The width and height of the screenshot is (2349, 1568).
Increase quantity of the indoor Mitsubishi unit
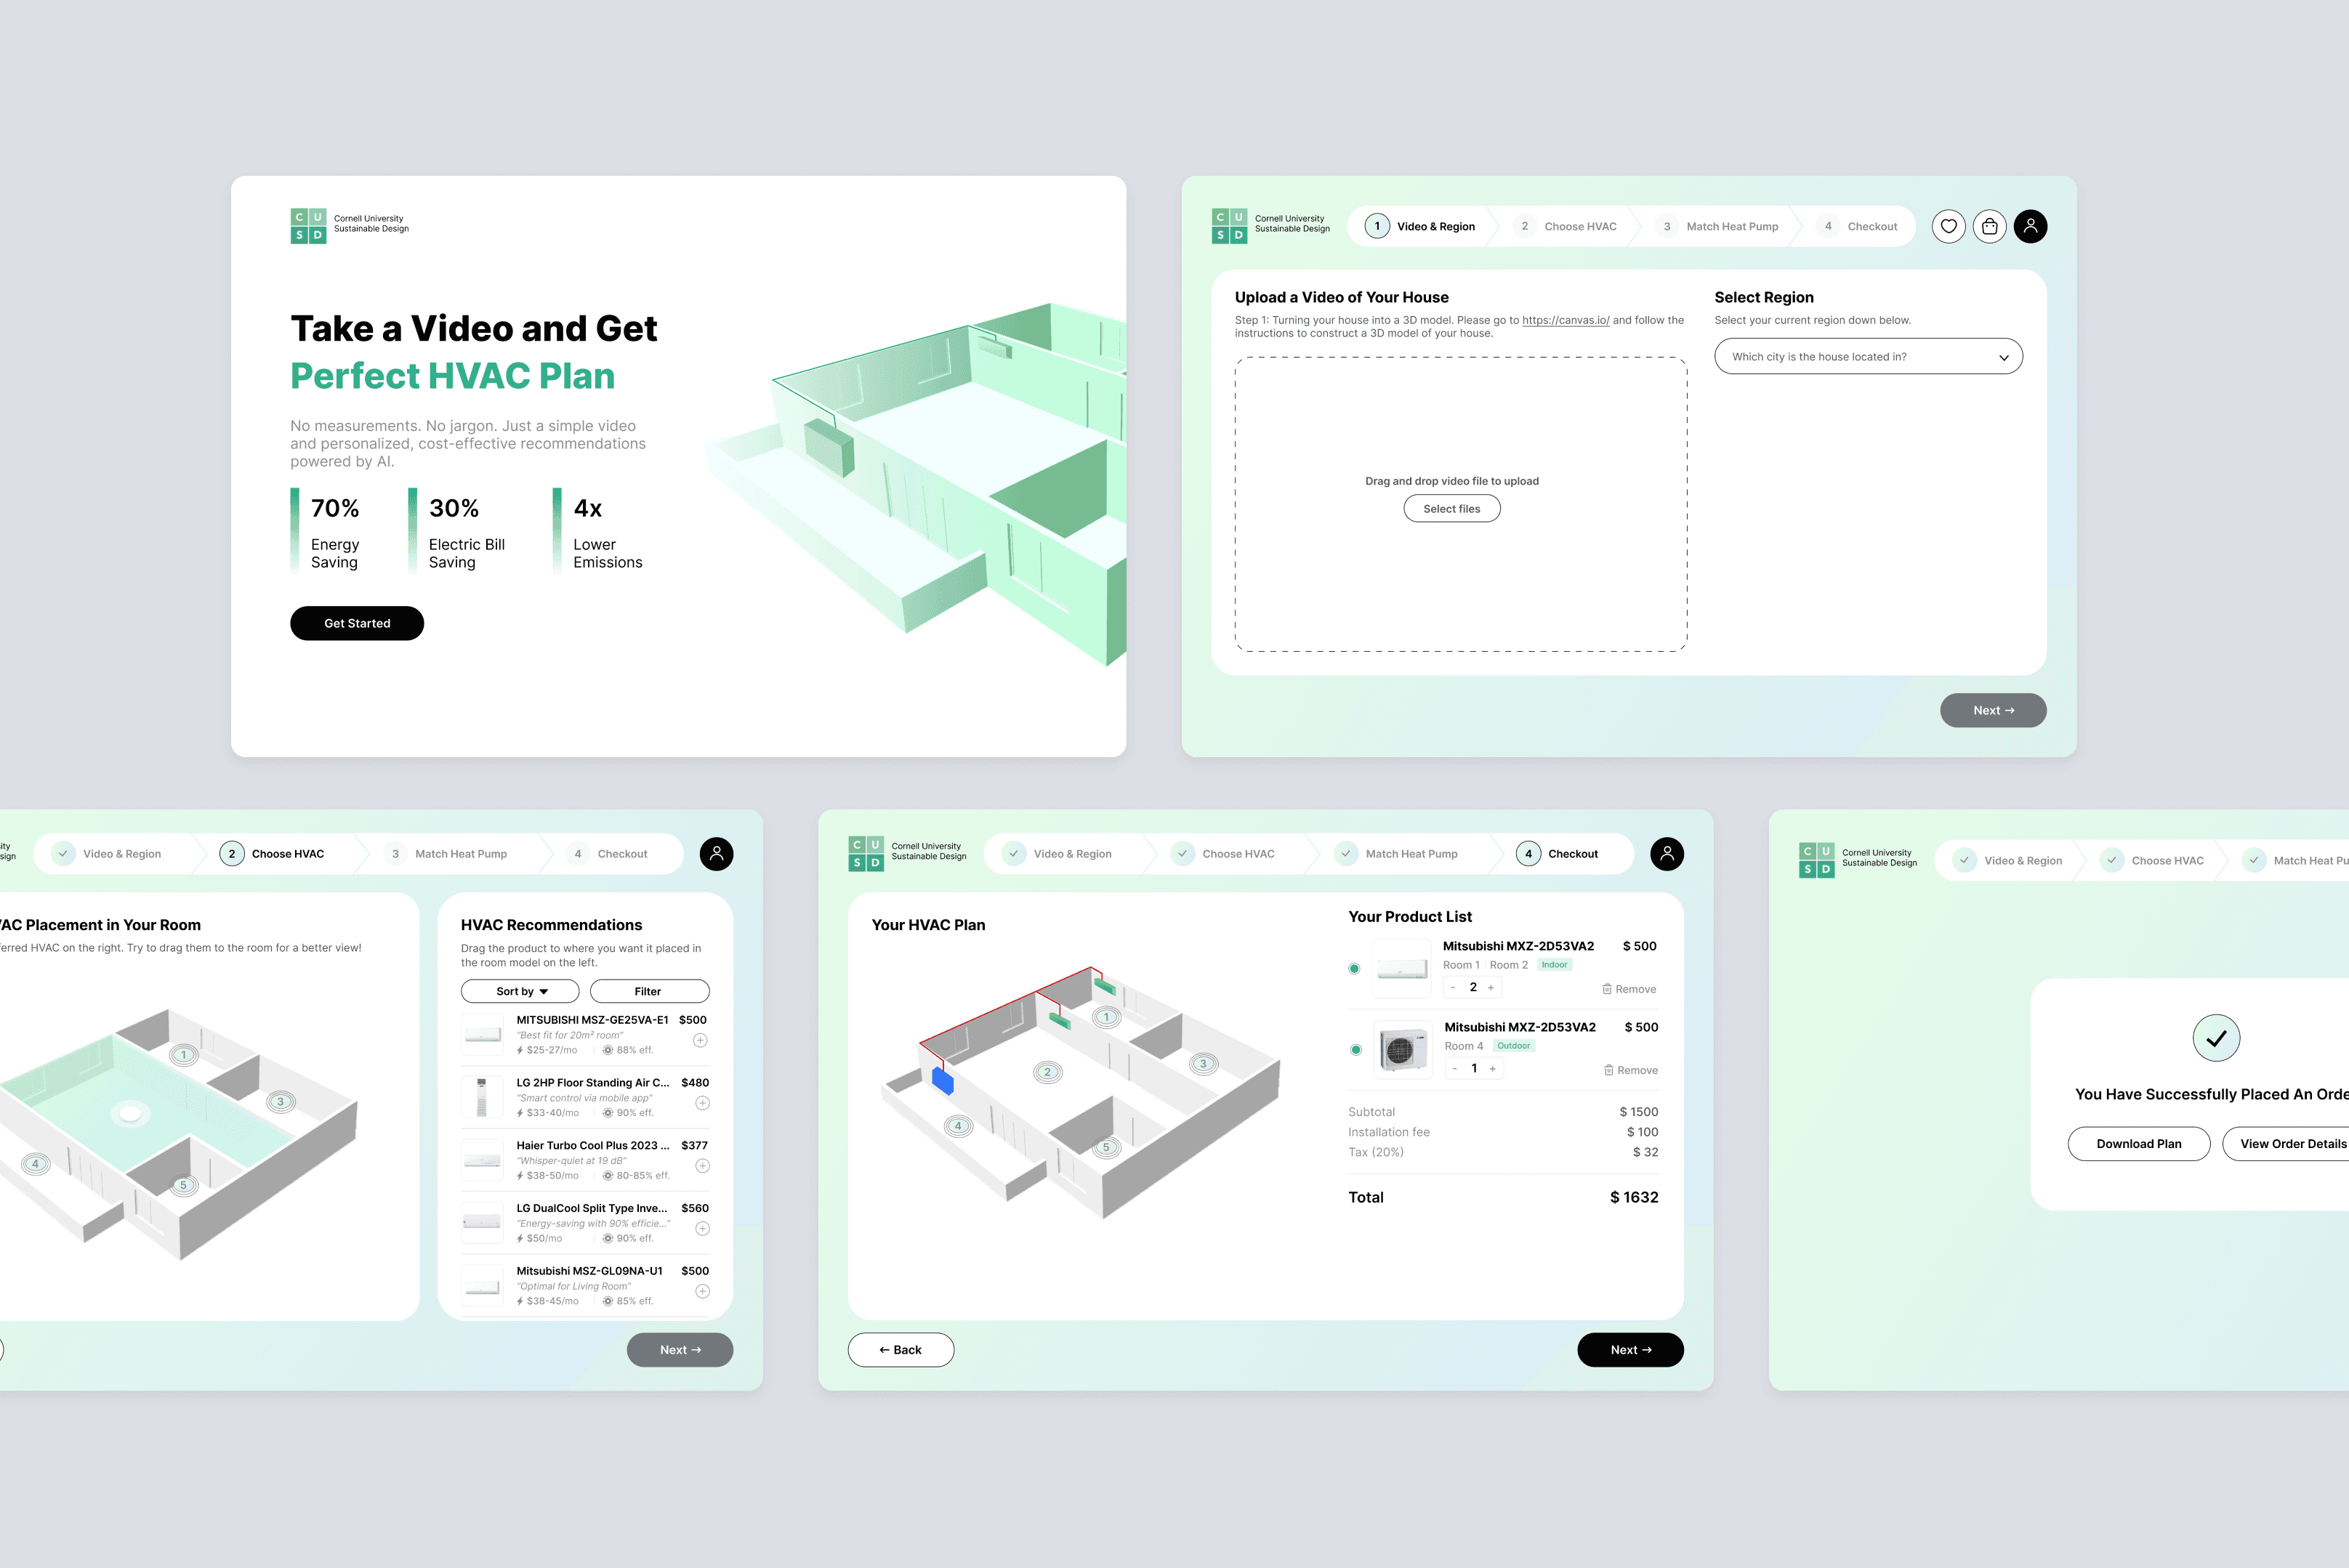tap(1491, 987)
